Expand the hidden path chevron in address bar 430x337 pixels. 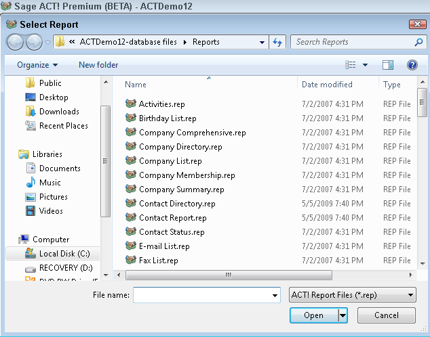click(x=72, y=42)
